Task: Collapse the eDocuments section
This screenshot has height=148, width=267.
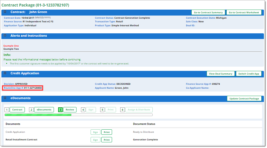Action: click(x=5, y=98)
